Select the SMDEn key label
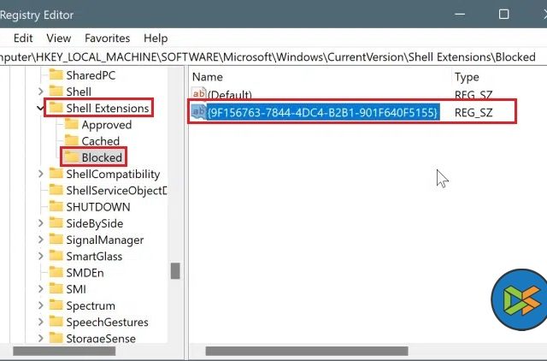The width and height of the screenshot is (547, 361). [x=85, y=272]
